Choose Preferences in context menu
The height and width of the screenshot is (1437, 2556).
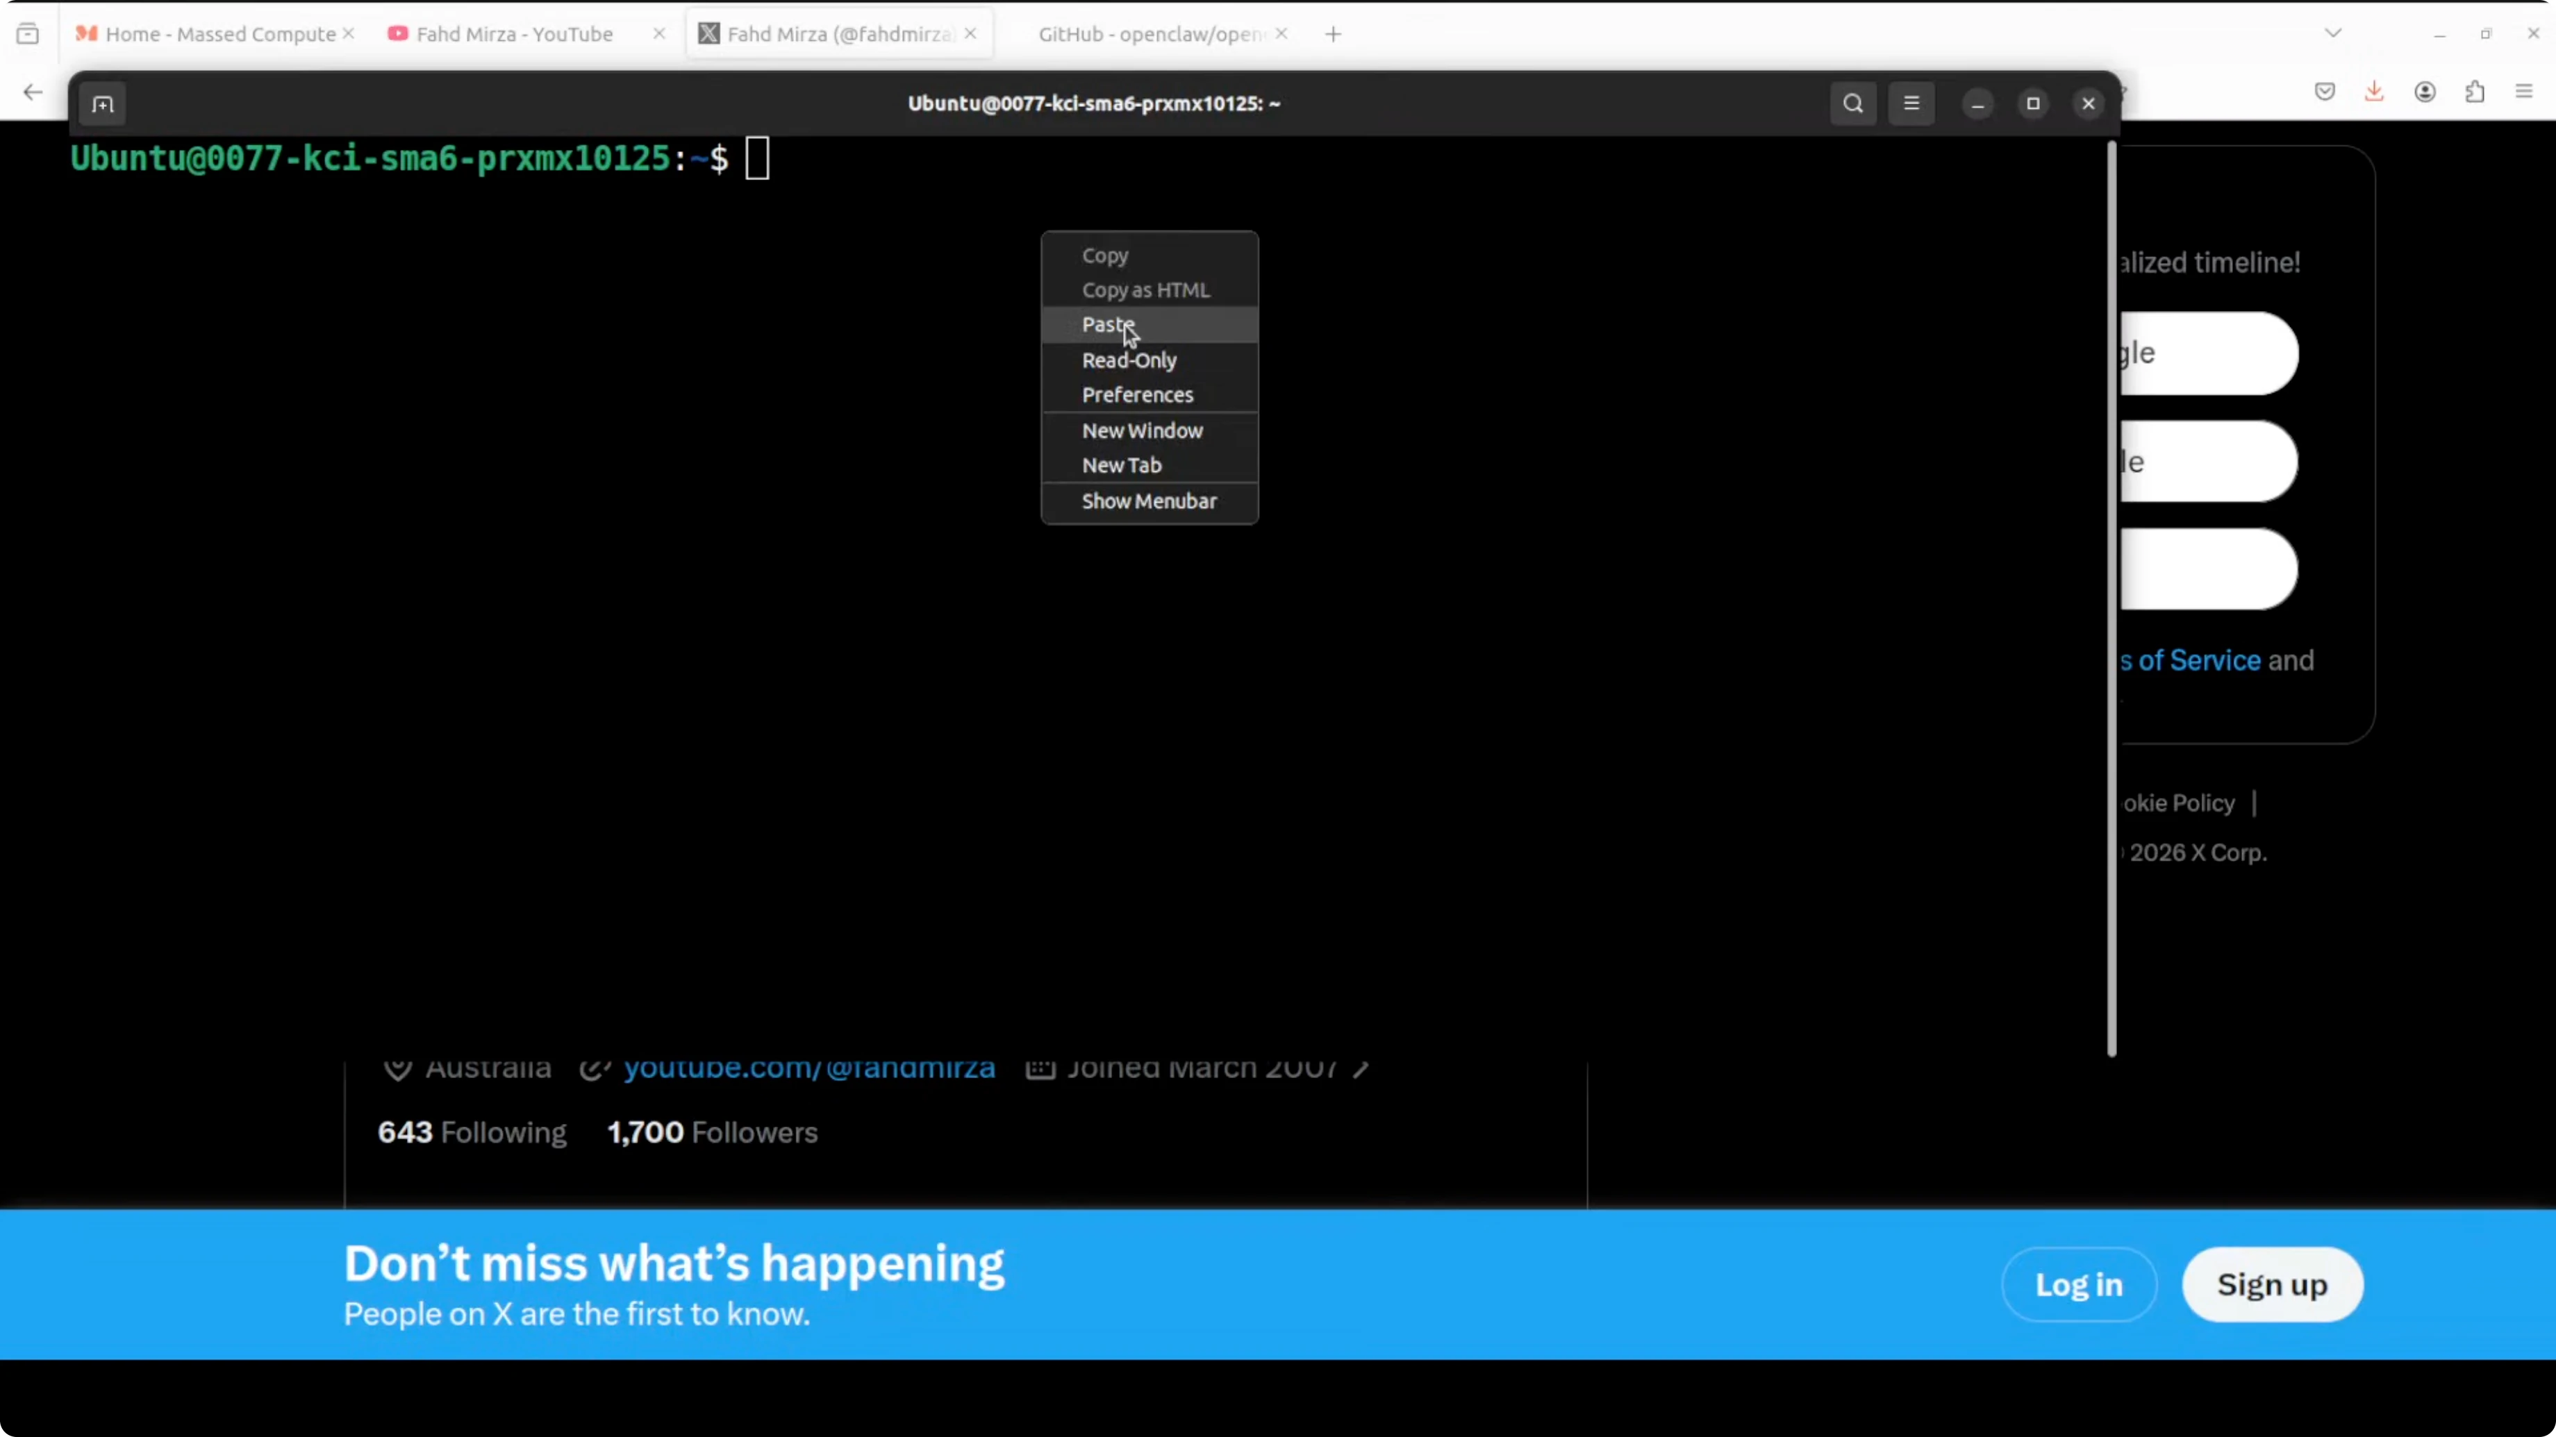pos(1137,395)
